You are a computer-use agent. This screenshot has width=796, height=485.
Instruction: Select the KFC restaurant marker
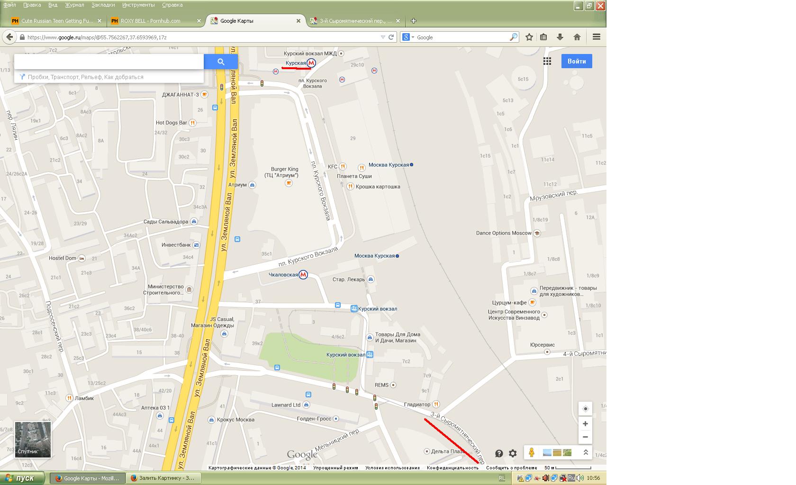343,166
